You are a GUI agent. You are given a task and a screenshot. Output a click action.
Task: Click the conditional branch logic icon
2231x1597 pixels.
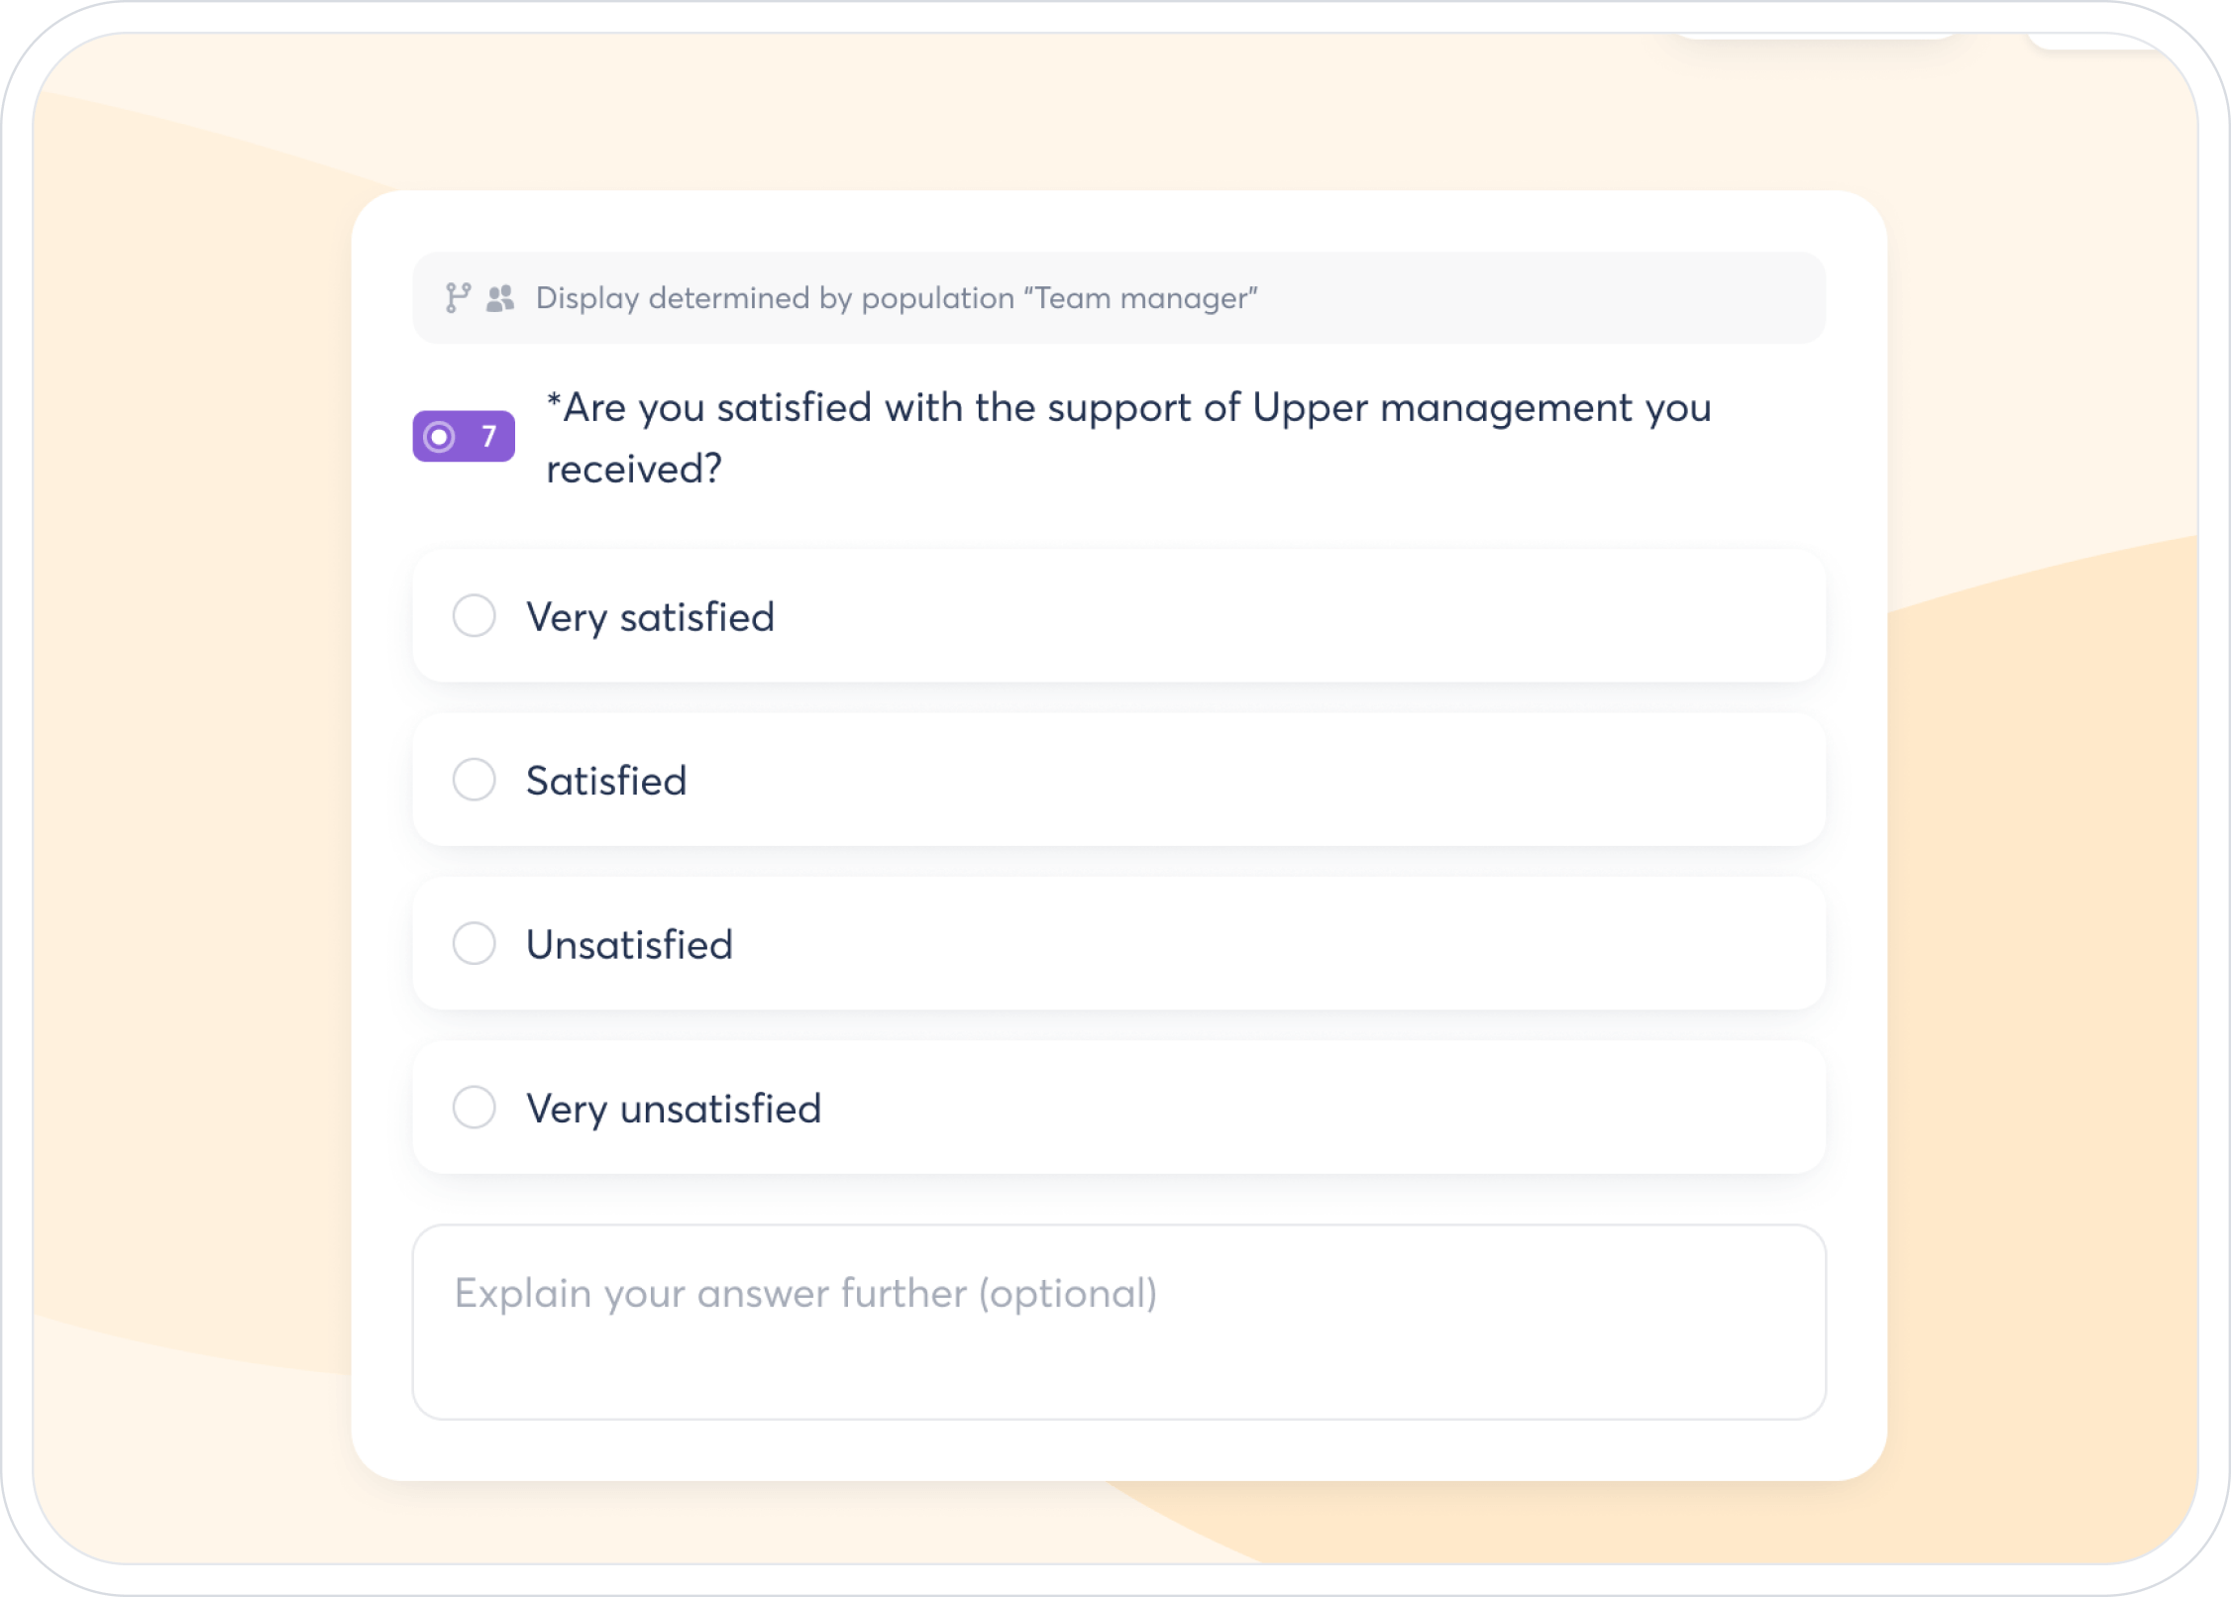457,298
